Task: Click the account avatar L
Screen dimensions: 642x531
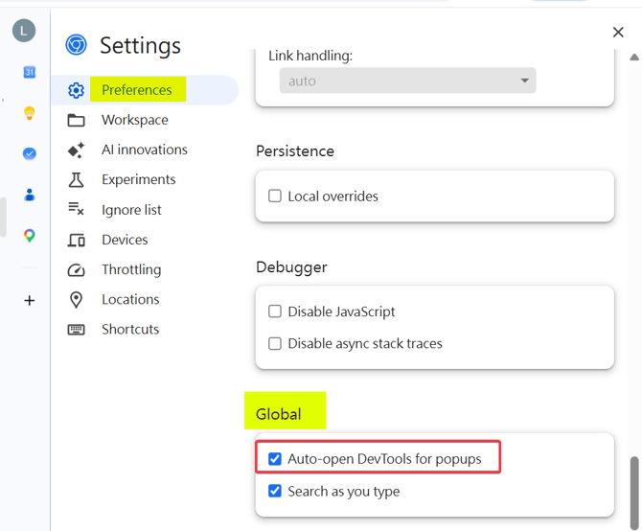Action: tap(24, 31)
